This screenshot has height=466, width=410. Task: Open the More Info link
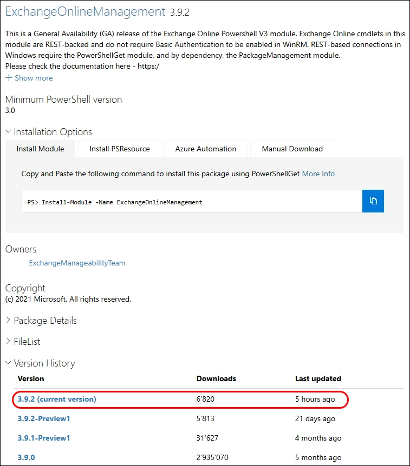(x=318, y=174)
